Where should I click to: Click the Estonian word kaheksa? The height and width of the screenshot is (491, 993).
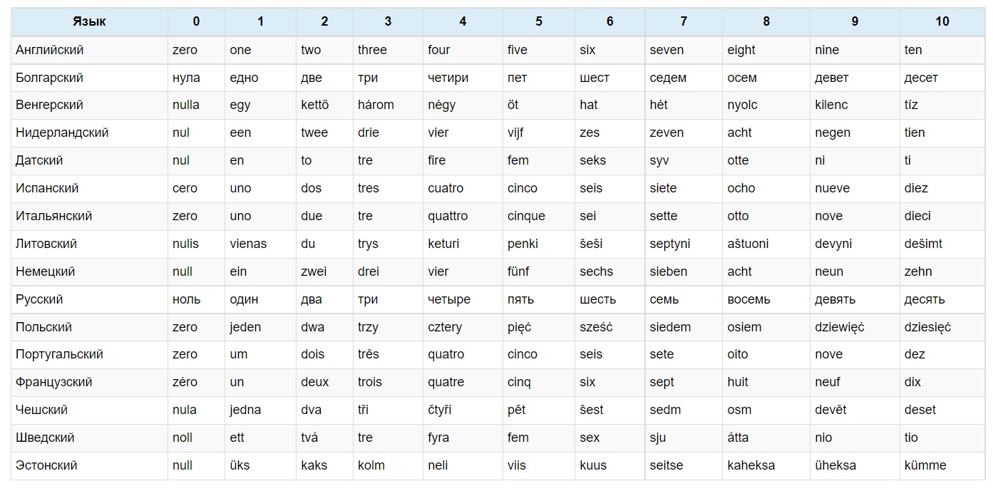(x=751, y=465)
